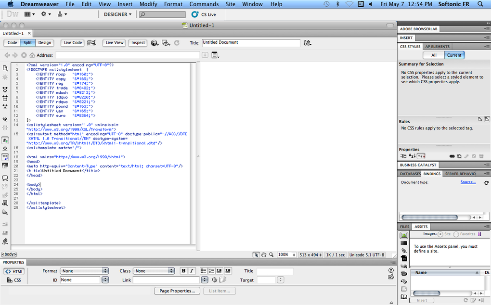The width and height of the screenshot is (491, 305).
Task: Open the Site management icon menu
Action: click(x=62, y=14)
